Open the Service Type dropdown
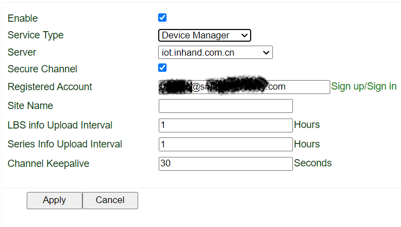 coord(204,36)
